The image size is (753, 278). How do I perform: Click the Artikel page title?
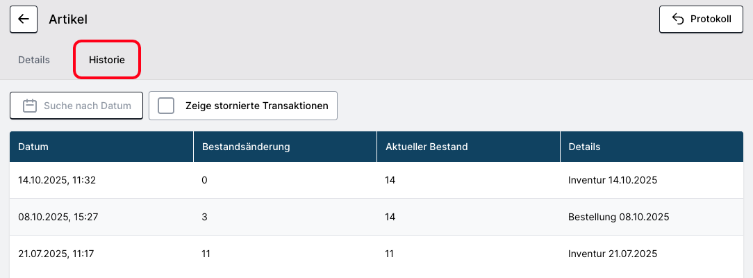pos(68,19)
